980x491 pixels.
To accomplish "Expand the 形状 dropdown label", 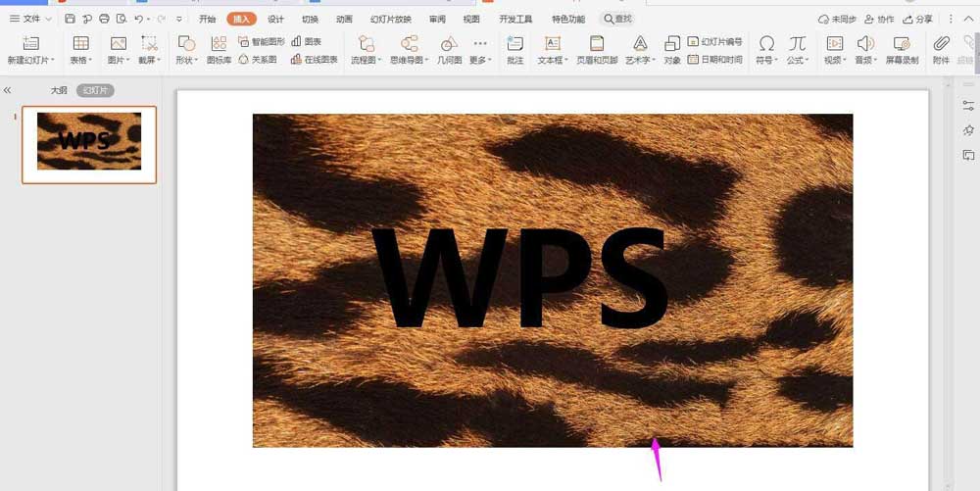I will coord(186,60).
